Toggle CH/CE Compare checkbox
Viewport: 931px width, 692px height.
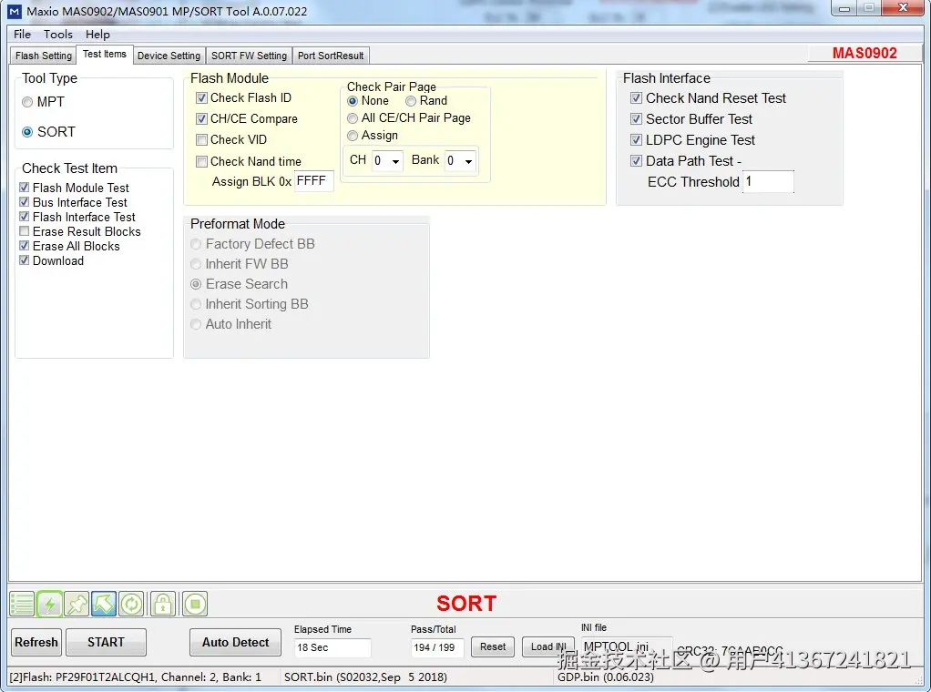click(202, 118)
